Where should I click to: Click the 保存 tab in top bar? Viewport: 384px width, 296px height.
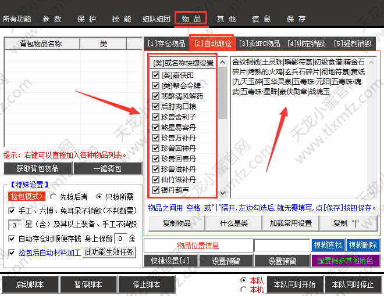pos(296,19)
